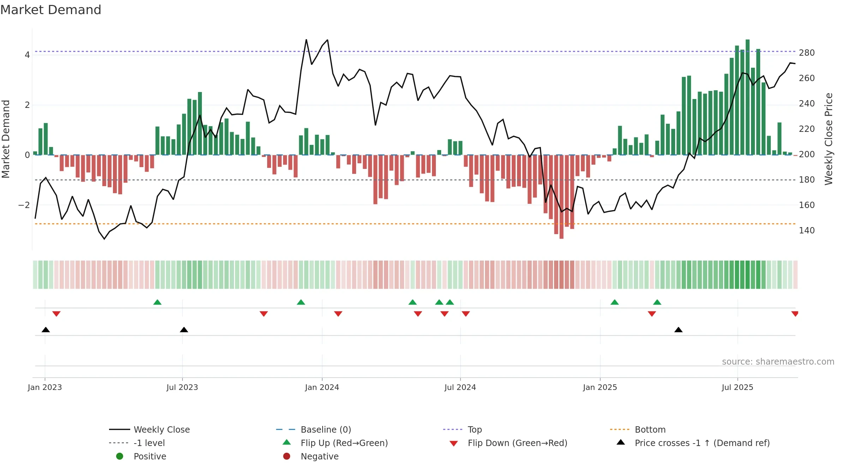
Task: Click the red flip-down marker just after Jul 2024
Action: (x=466, y=314)
